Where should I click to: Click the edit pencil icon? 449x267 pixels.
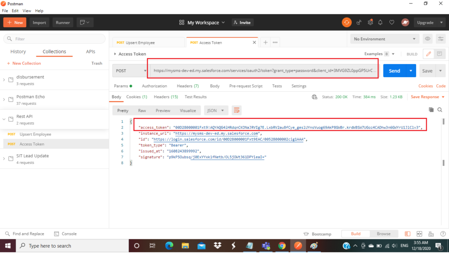(428, 54)
